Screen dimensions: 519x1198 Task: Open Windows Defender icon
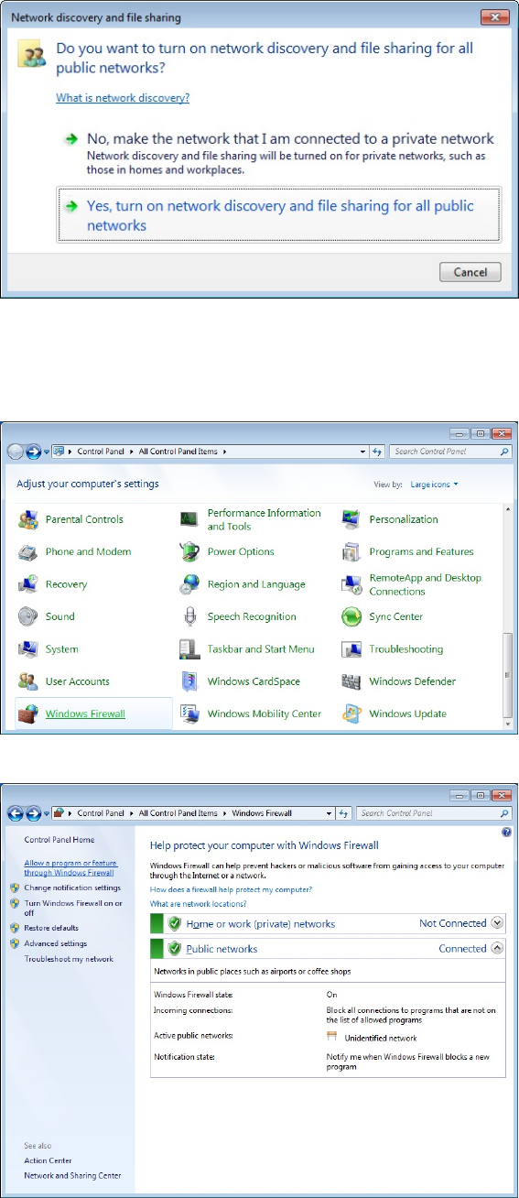pyautogui.click(x=352, y=681)
